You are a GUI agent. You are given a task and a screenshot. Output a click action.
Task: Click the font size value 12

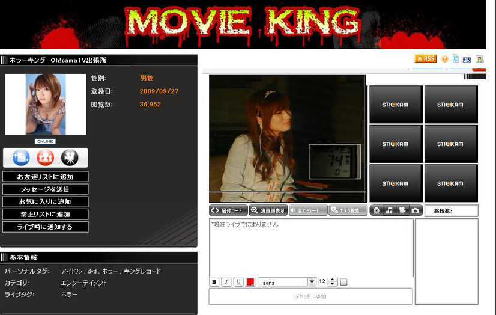322,281
